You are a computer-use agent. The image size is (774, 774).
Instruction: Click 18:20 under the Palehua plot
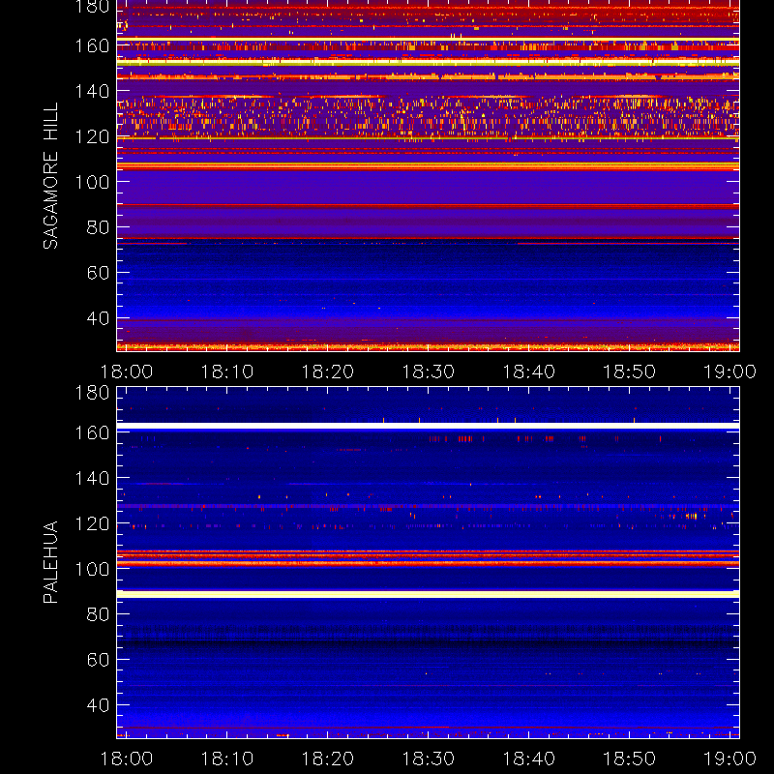(x=327, y=759)
